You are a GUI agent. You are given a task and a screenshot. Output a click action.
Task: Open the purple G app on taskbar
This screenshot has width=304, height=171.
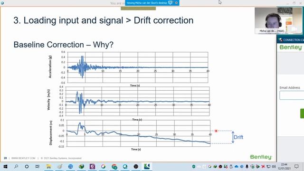tap(92, 167)
